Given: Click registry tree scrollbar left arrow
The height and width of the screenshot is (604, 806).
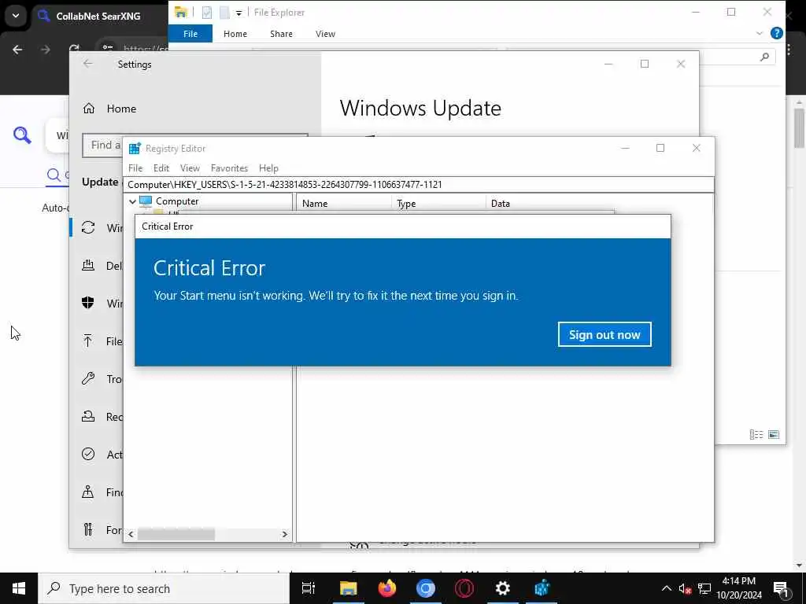Looking at the screenshot, I should click(x=131, y=534).
